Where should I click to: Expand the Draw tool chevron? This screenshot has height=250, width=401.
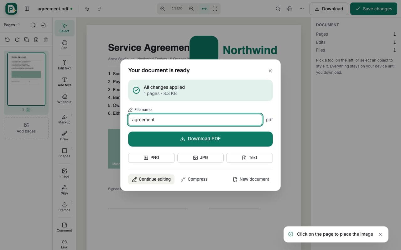(x=72, y=132)
